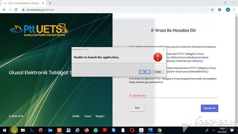The image size is (238, 134).
Task: Open the Yasal footer link
Action: click(x=88, y=116)
